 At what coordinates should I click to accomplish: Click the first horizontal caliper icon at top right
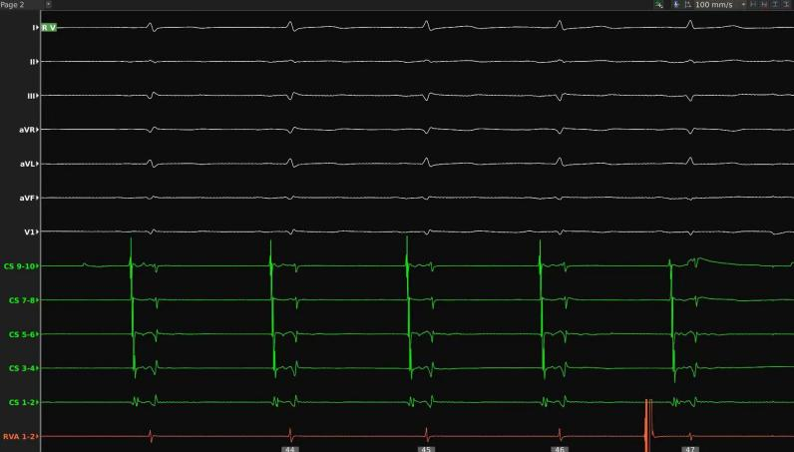pyautogui.click(x=753, y=5)
